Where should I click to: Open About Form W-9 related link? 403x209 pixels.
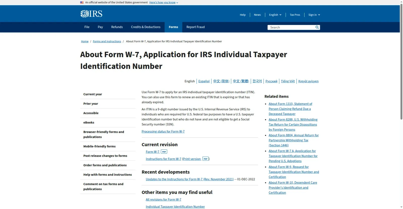click(294, 172)
